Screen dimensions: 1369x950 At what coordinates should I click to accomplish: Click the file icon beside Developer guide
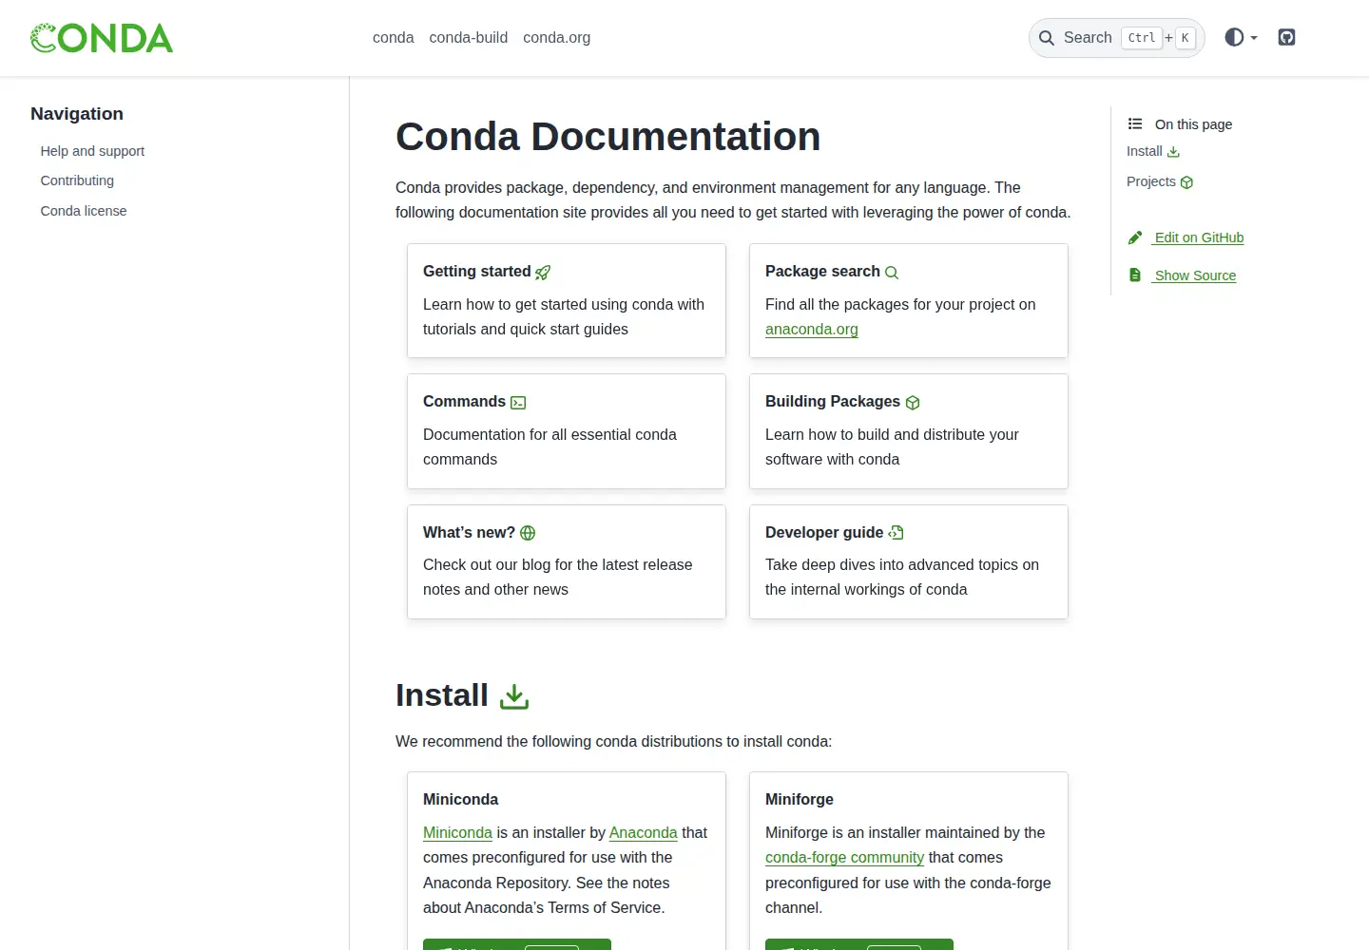pos(896,533)
